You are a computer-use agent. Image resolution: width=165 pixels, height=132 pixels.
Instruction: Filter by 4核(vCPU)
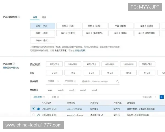pyautogui.click(x=91, y=64)
